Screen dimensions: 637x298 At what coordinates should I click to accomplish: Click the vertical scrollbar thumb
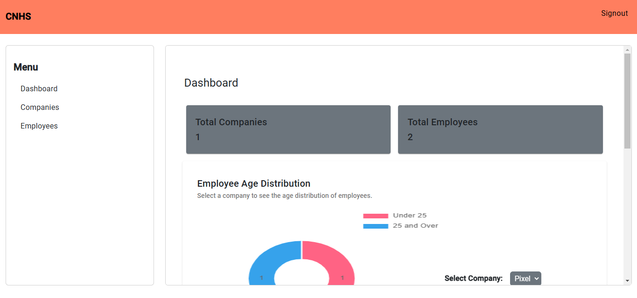(628, 101)
